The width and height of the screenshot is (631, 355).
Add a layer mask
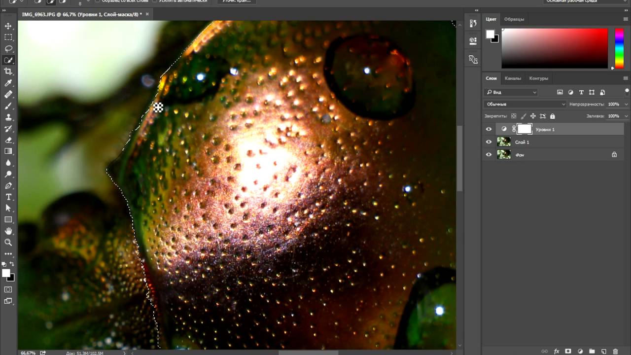[568, 351]
